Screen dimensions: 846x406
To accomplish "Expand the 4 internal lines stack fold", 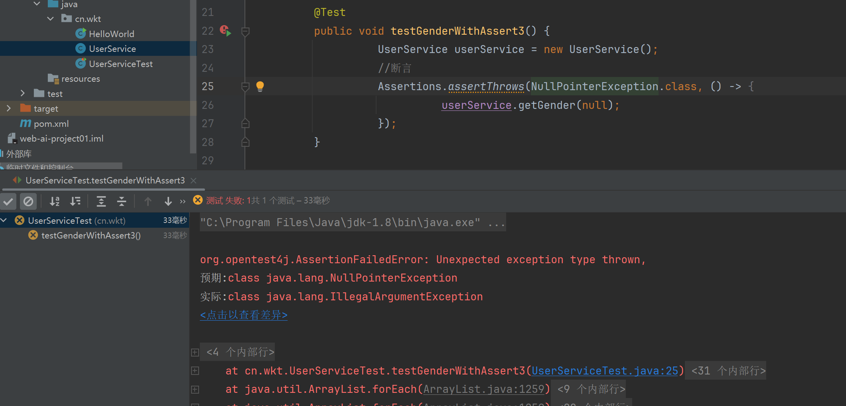I will tap(195, 352).
